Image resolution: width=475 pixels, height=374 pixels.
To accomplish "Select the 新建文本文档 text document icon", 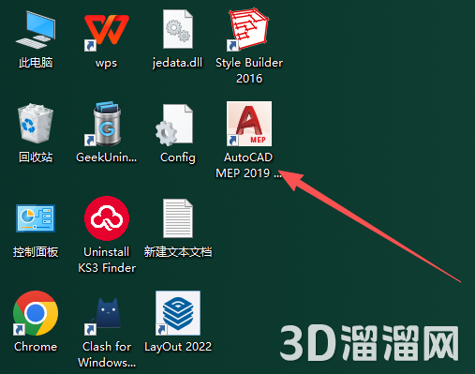I will click(178, 218).
